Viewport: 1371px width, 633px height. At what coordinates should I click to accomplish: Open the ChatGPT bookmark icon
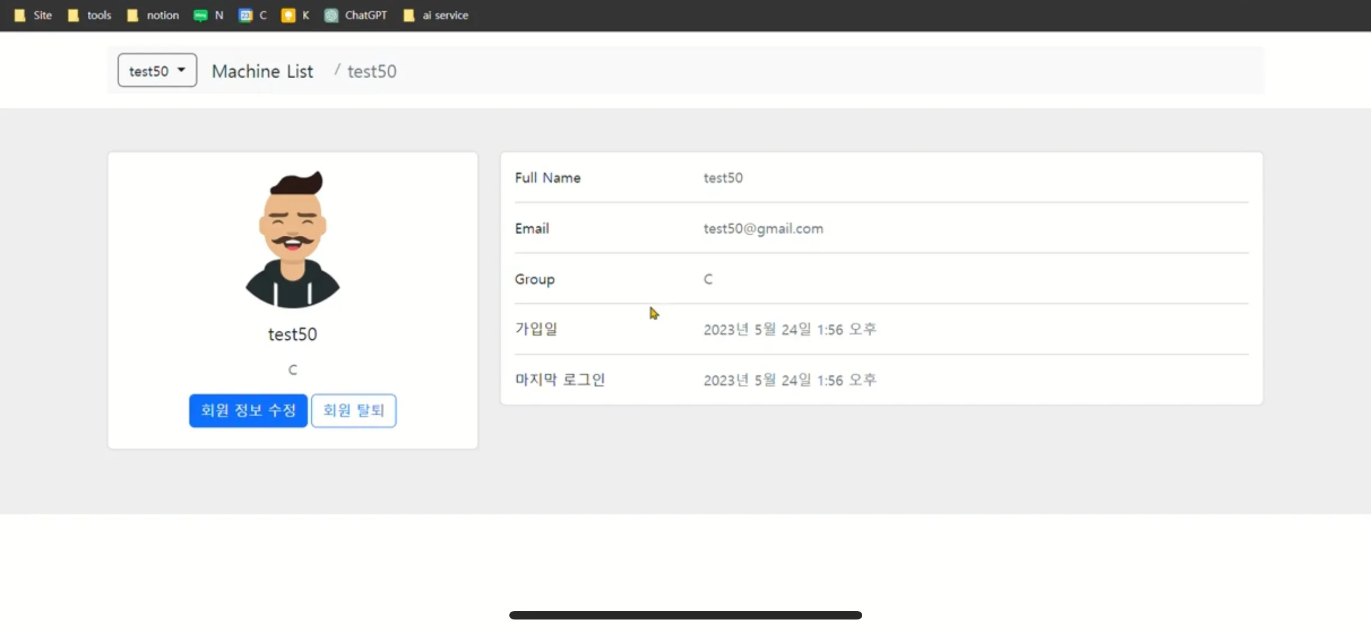coord(331,15)
